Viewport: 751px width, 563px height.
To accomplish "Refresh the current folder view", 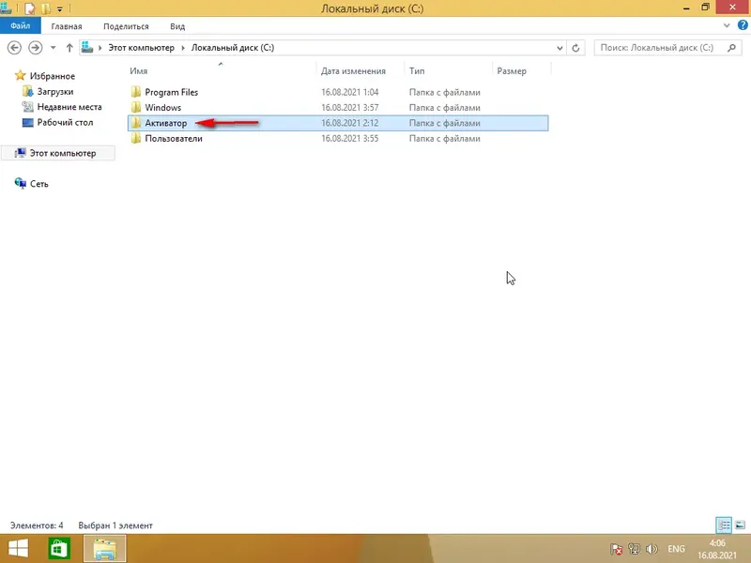I will point(575,48).
